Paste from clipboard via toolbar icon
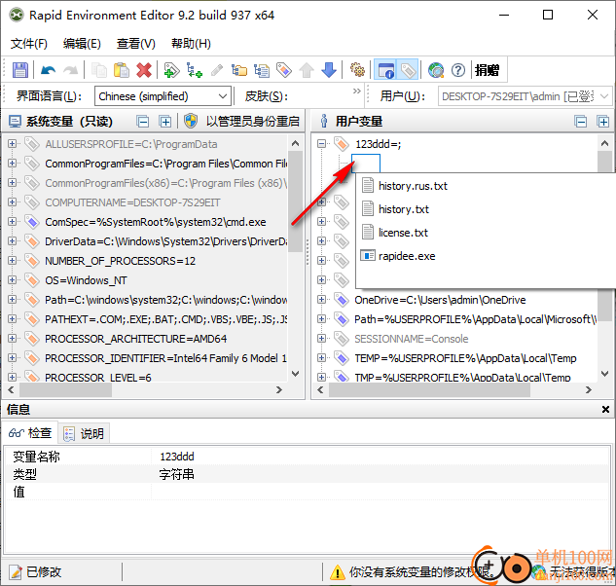This screenshot has height=586, width=616. tap(122, 70)
